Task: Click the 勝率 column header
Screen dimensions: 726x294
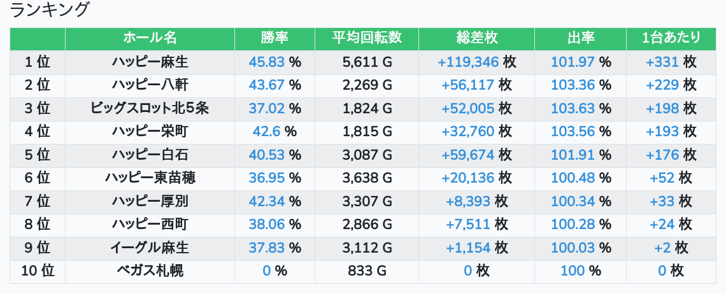Action: click(274, 38)
